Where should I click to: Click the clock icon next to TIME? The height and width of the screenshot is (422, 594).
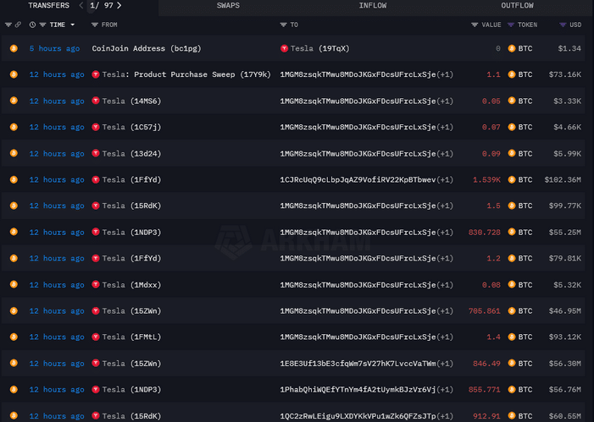(x=32, y=25)
